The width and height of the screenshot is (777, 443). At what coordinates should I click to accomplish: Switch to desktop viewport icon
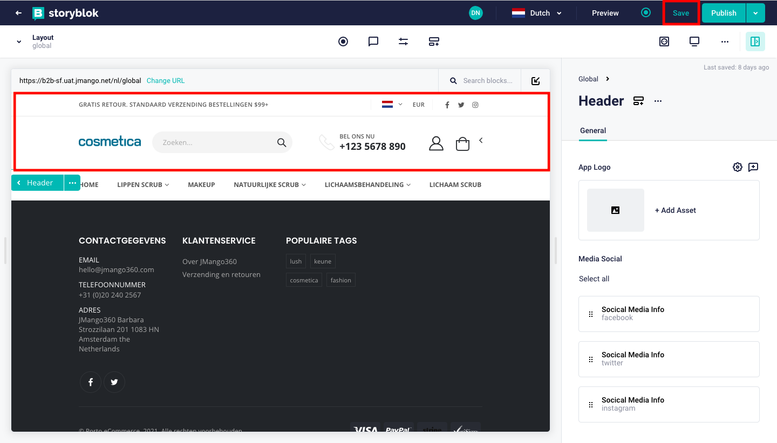694,41
